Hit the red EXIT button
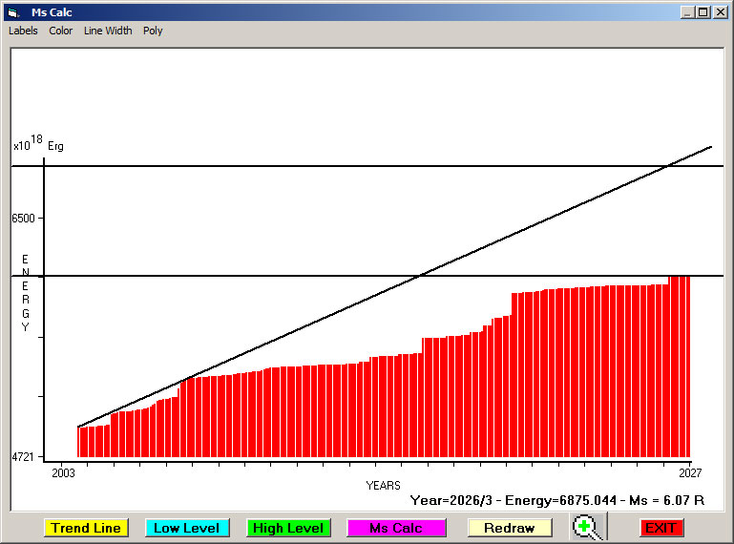Viewport: 734px width, 544px height. tap(661, 528)
